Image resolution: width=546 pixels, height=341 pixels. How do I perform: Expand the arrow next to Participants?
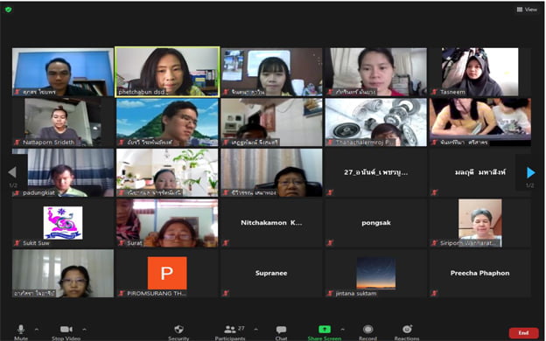pyautogui.click(x=255, y=329)
